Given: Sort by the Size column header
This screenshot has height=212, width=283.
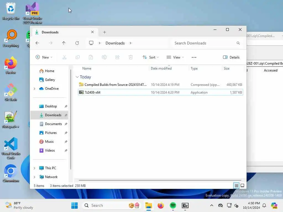Looking at the screenshot, I should pos(233,68).
